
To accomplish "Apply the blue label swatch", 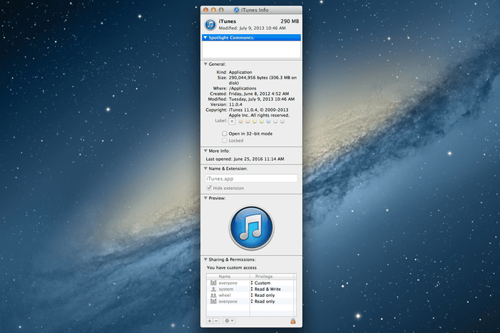I will click(x=269, y=121).
